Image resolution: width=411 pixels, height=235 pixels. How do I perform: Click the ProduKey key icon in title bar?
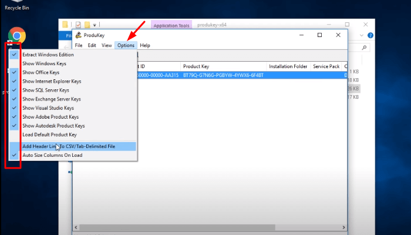[78, 35]
